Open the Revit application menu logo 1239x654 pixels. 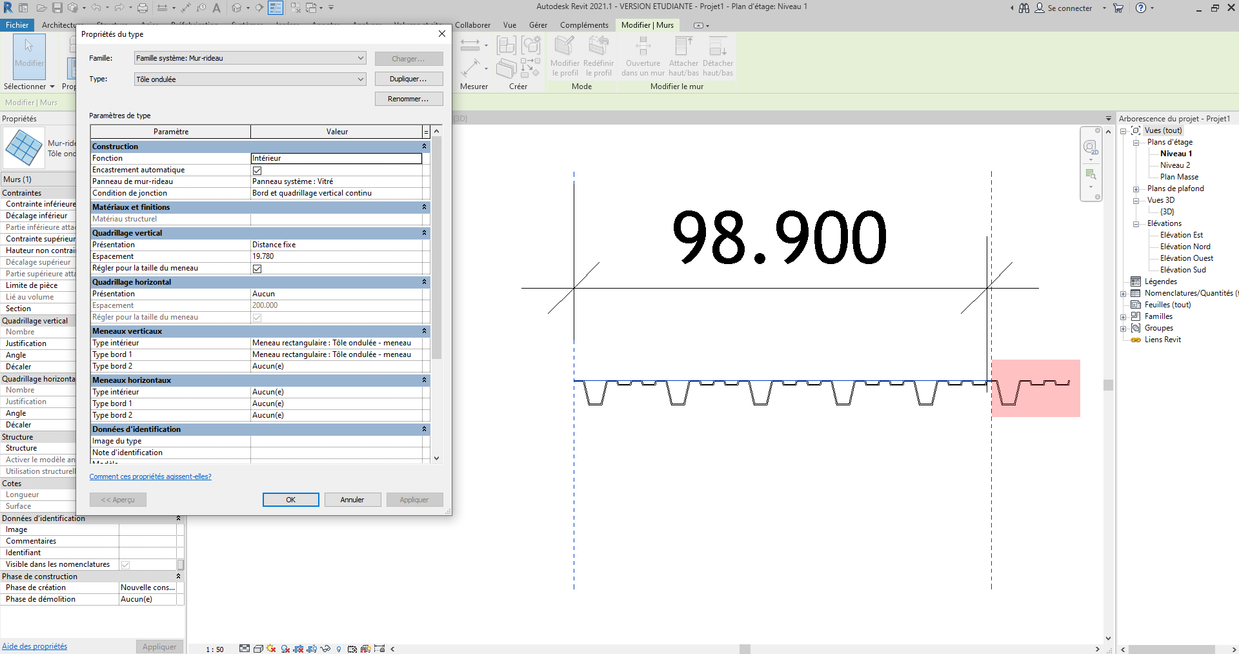click(8, 8)
